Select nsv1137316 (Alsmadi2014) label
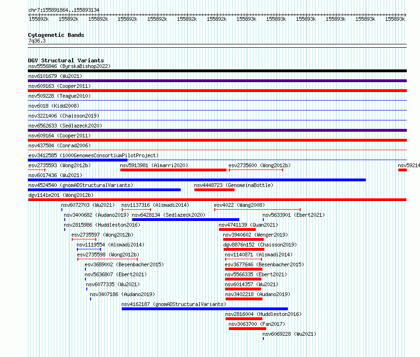The width and height of the screenshot is (420, 357). [x=155, y=205]
